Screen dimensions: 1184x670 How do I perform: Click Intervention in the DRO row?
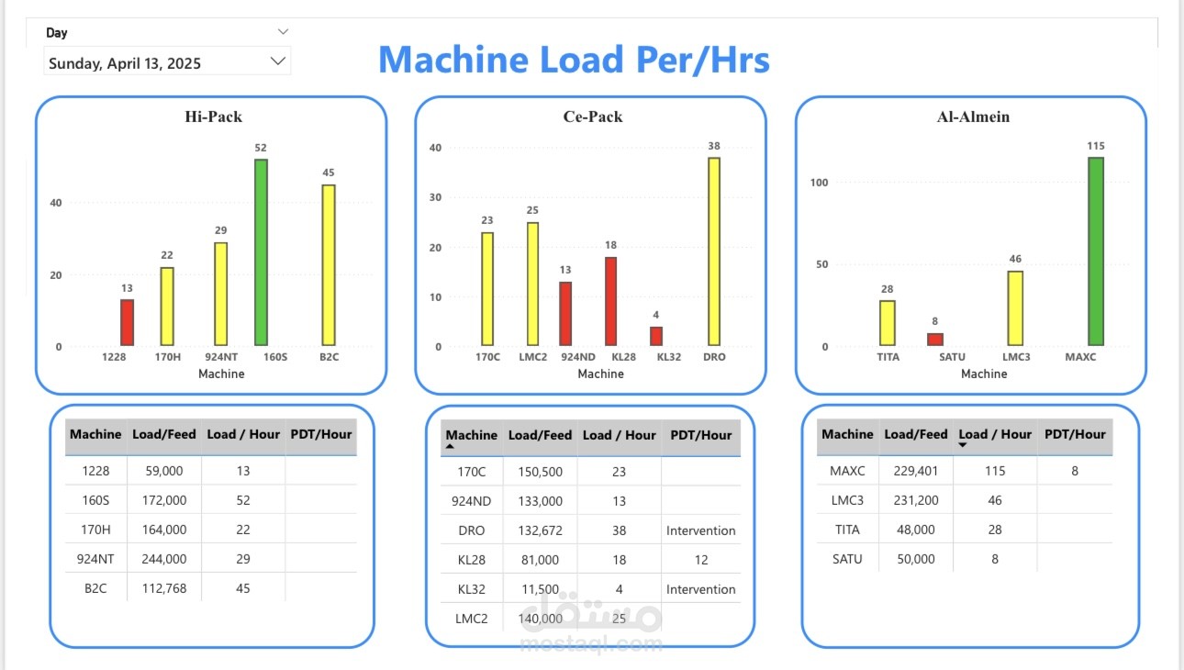point(701,530)
